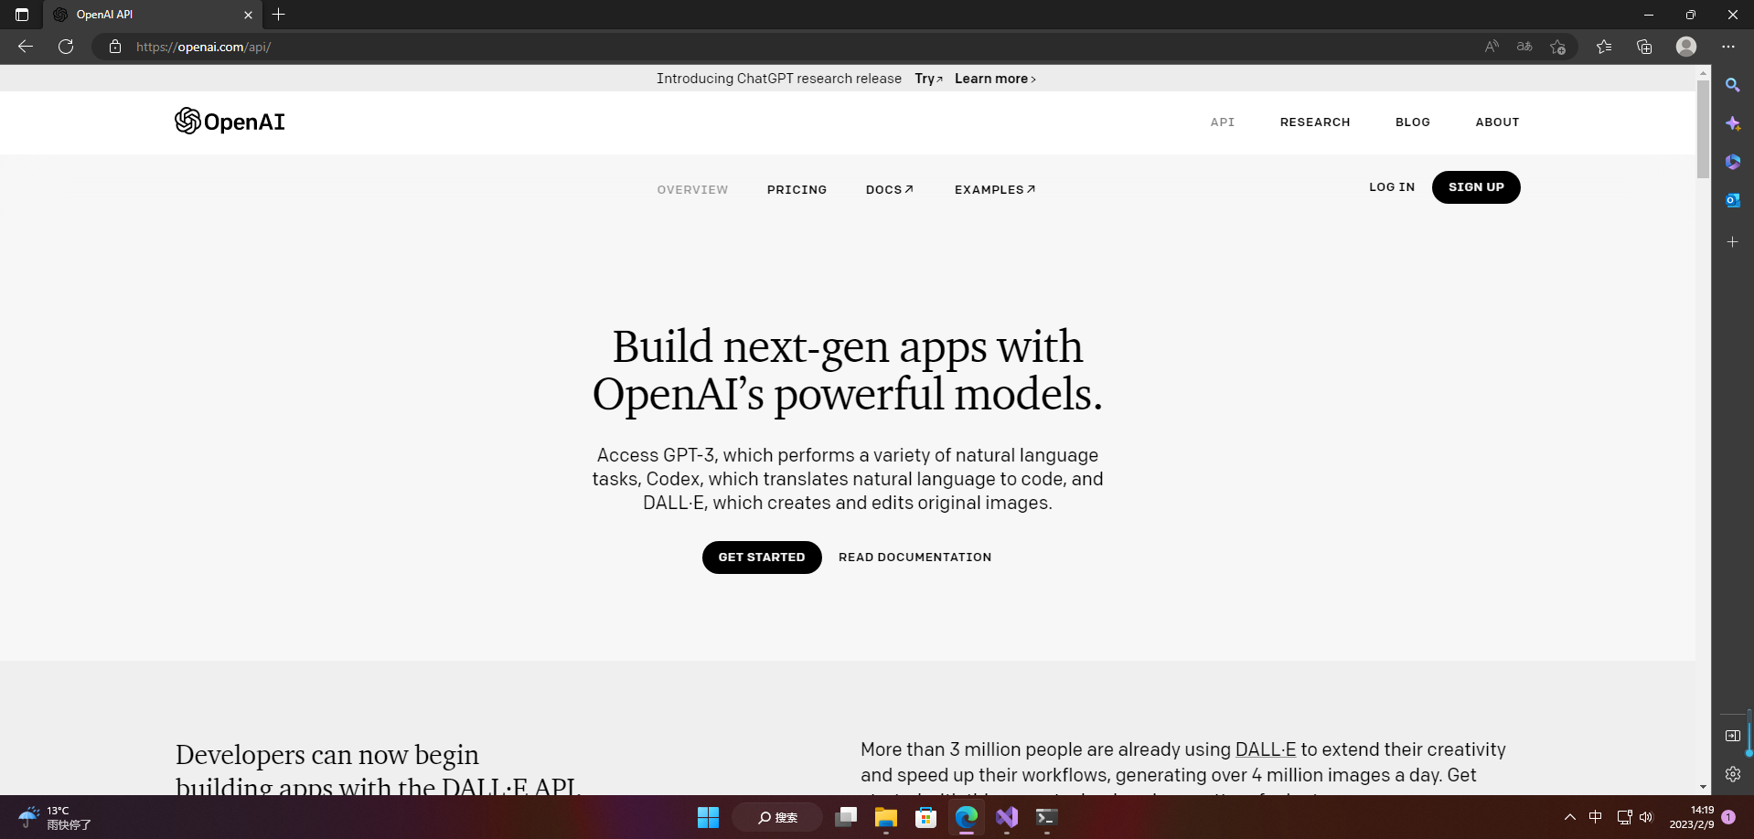Click the taskbar clock and date

click(1692, 817)
